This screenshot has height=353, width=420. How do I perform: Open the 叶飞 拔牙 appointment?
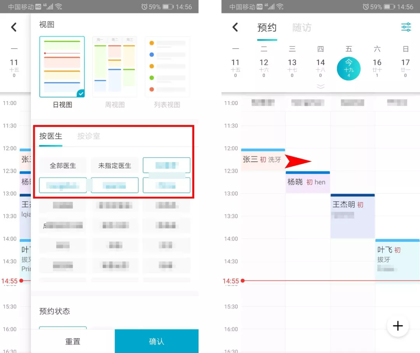(397, 260)
